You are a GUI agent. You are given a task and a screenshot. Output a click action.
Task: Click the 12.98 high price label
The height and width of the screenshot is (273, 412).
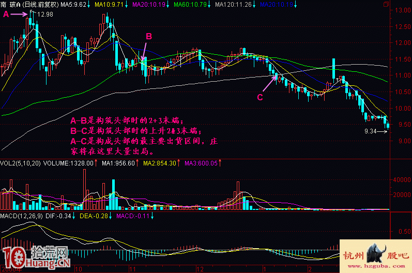pyautogui.click(x=45, y=14)
